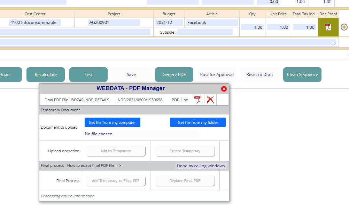349x213 pixels.
Task: Click Reset to Draft
Action: pyautogui.click(x=260, y=75)
